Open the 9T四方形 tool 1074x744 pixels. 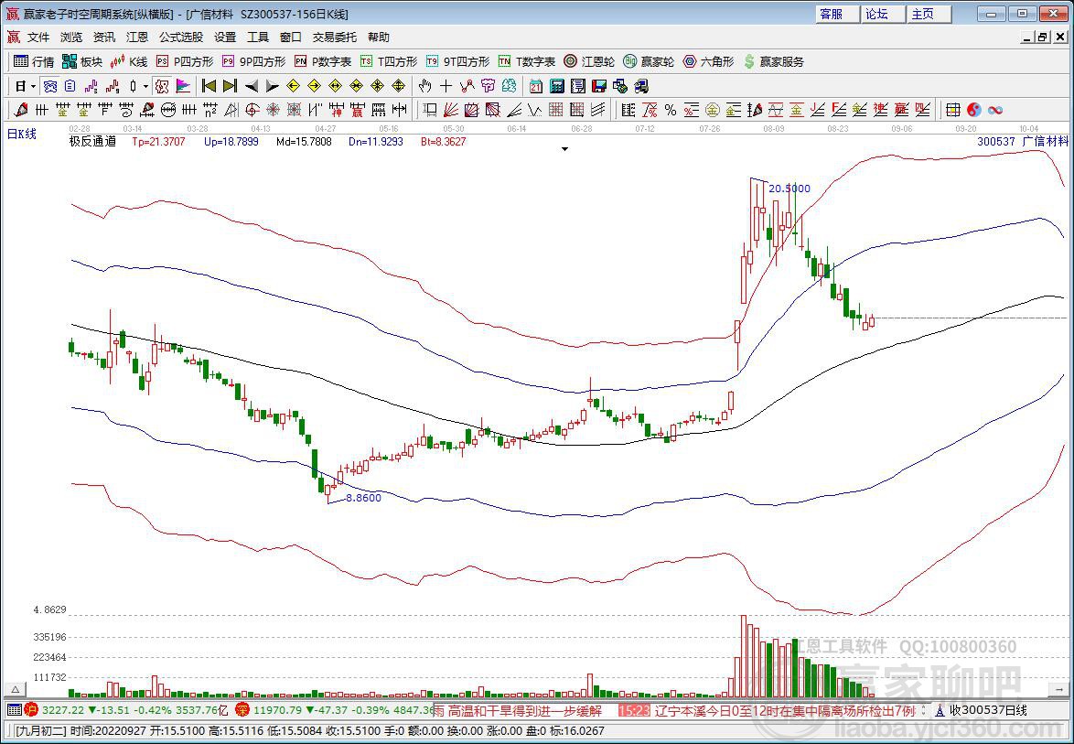coord(457,61)
